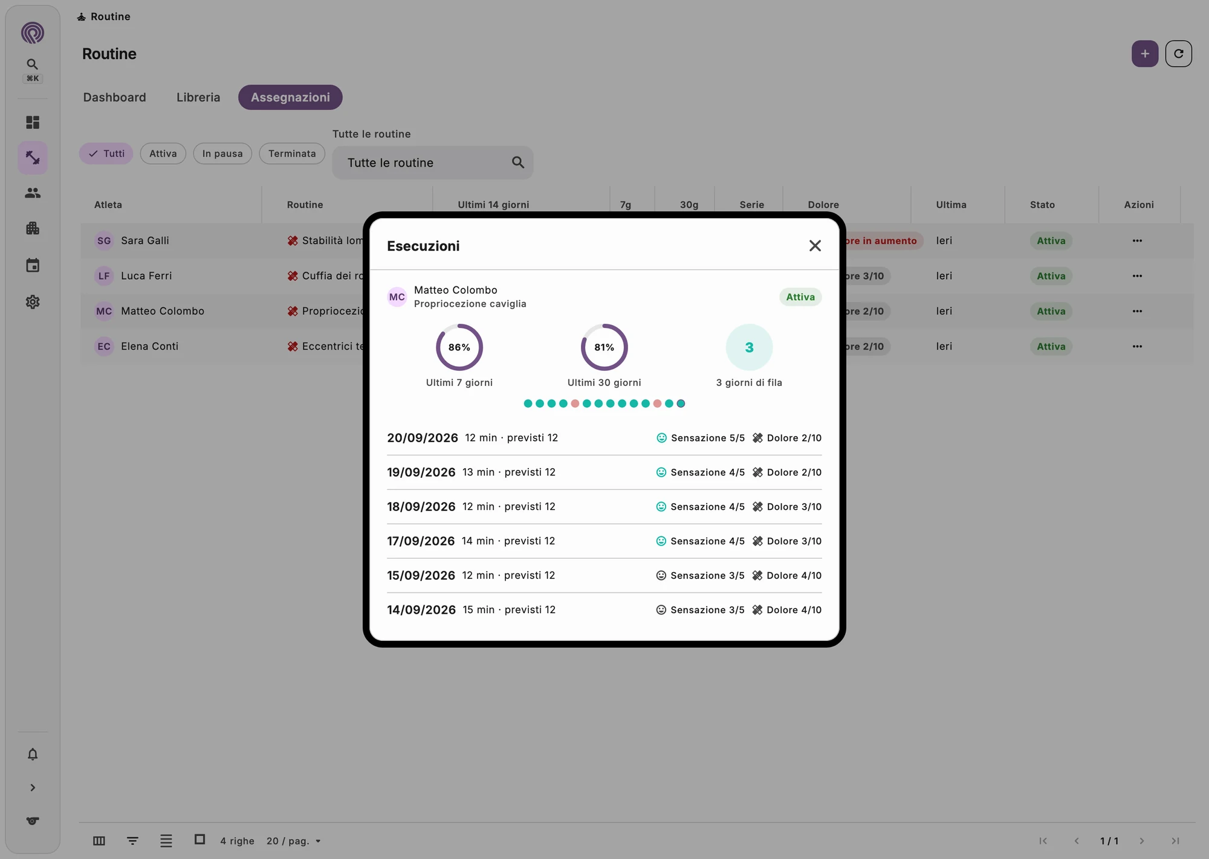Open rows per page dropdown 20 / pag.
This screenshot has height=859, width=1209.
294,841
